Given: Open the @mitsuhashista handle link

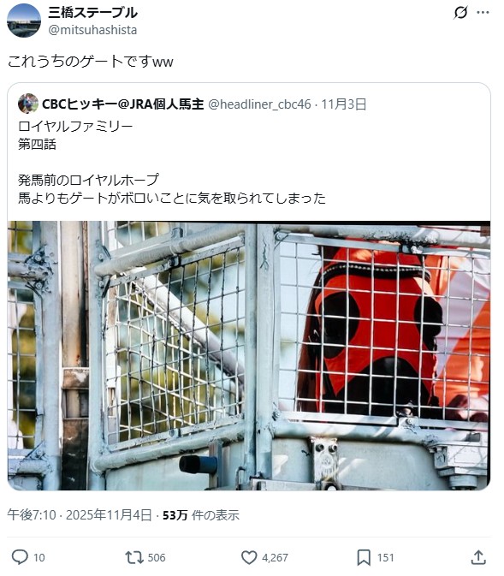Looking at the screenshot, I should [x=92, y=30].
